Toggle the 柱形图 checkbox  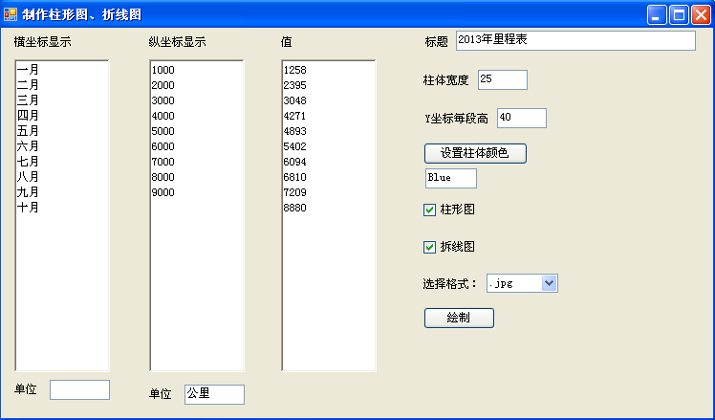(x=430, y=210)
